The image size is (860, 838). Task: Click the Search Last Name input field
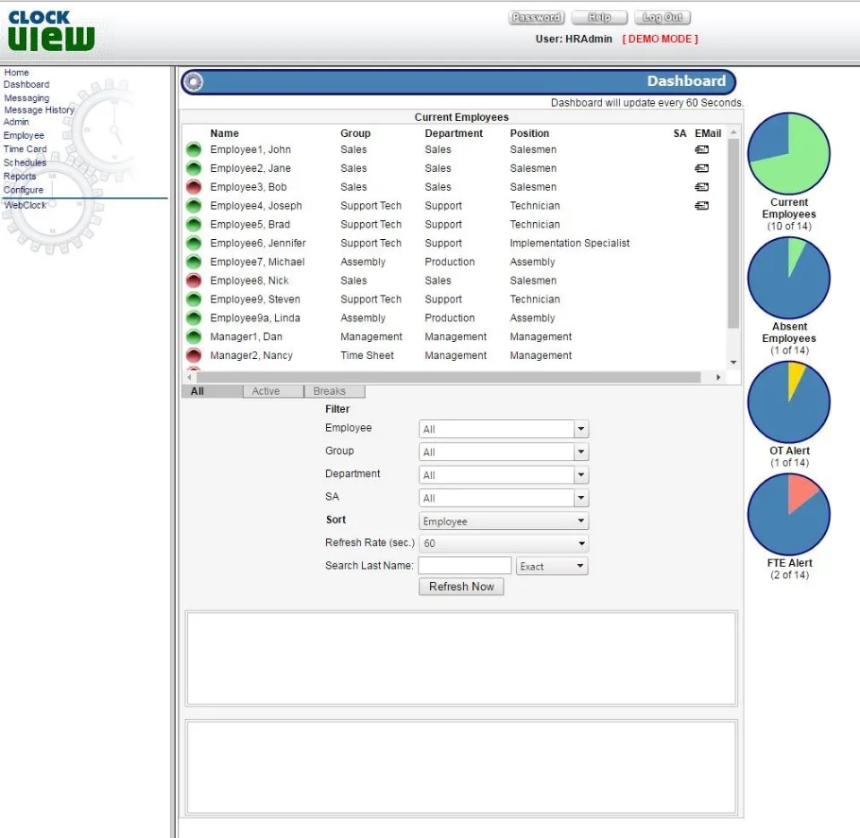point(465,566)
